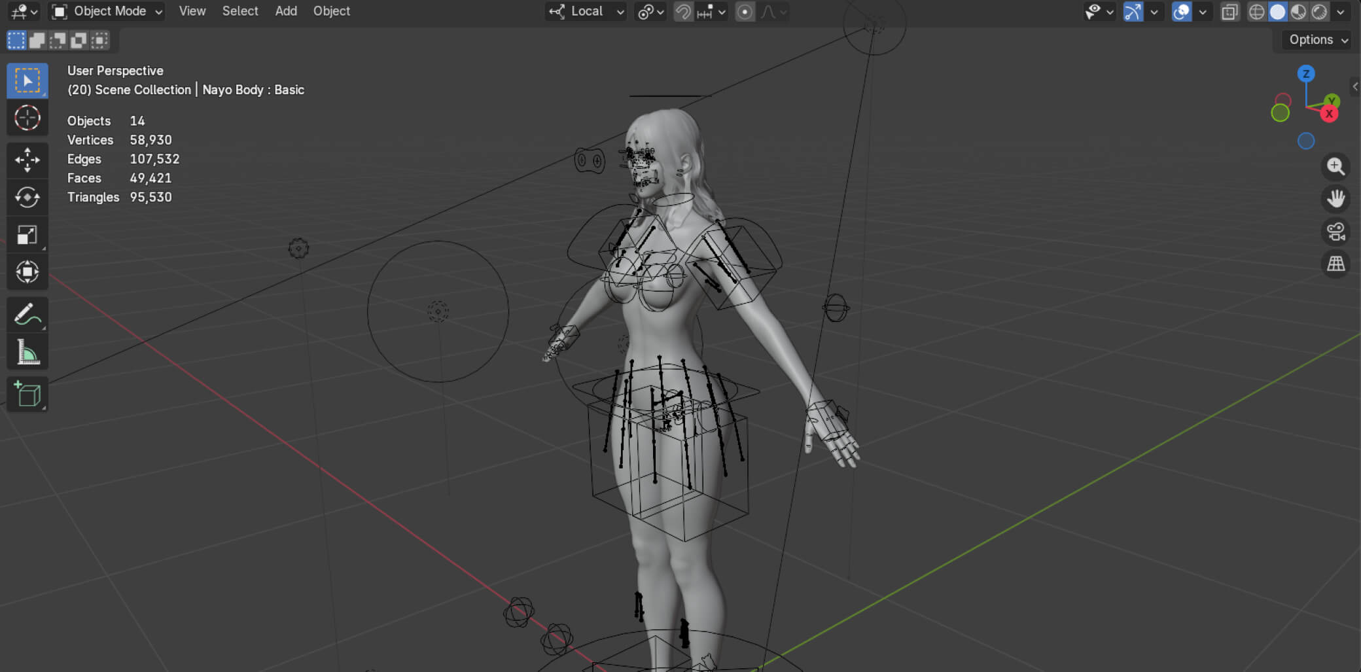Click the blue Z axis on gizmo
This screenshot has height=672, width=1361.
coord(1306,74)
